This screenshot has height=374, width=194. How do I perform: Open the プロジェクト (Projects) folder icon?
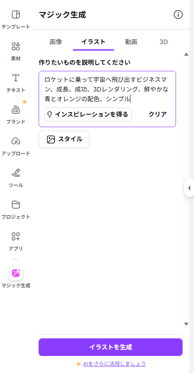16,205
